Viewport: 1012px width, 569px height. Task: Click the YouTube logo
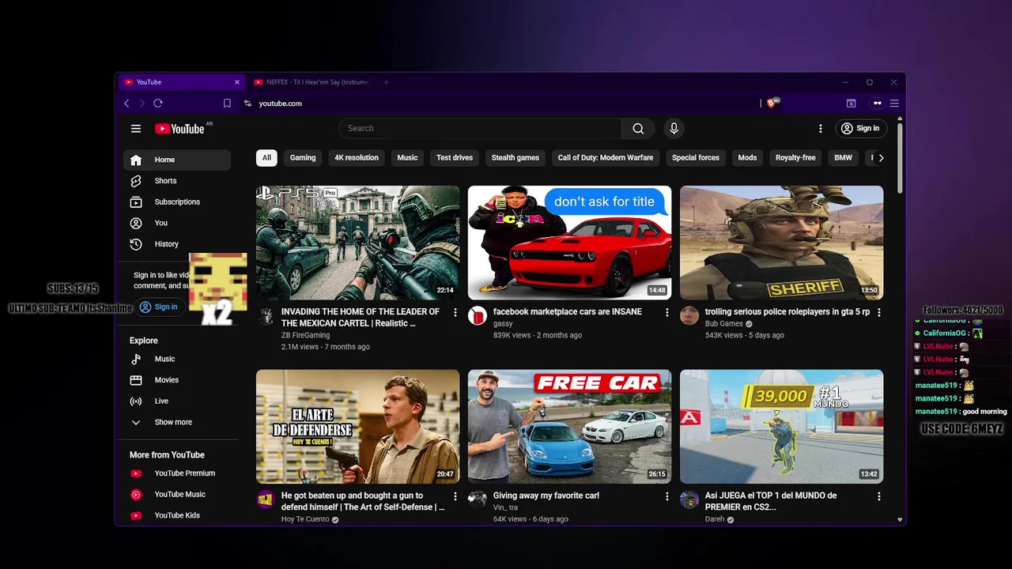click(x=179, y=129)
